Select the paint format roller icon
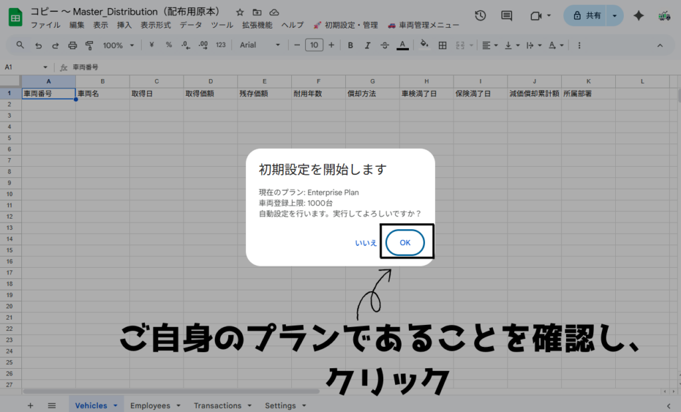The image size is (681, 412). coord(89,45)
